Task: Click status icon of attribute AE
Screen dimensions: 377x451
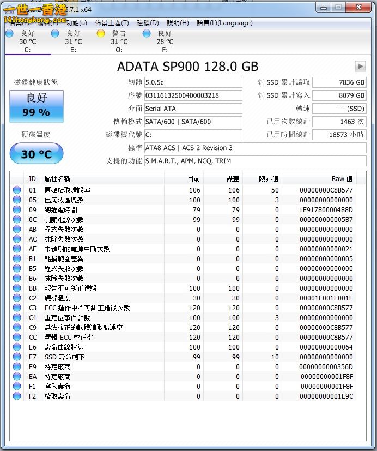Action: point(17,249)
